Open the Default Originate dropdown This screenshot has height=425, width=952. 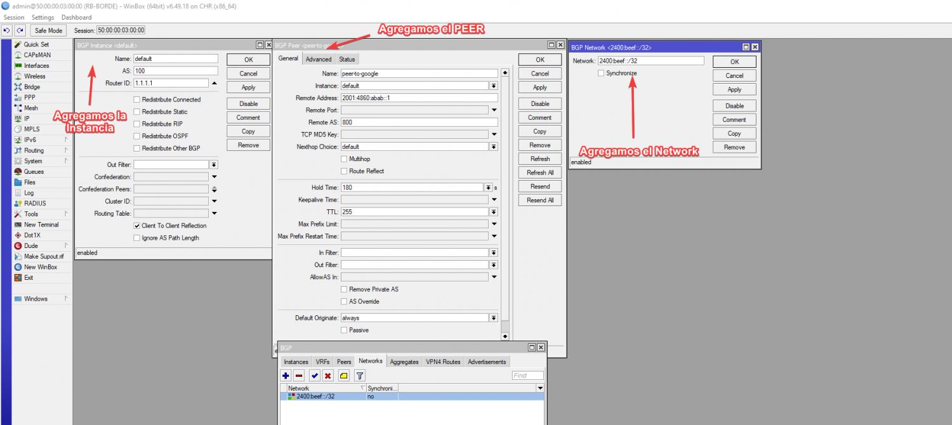tap(493, 318)
